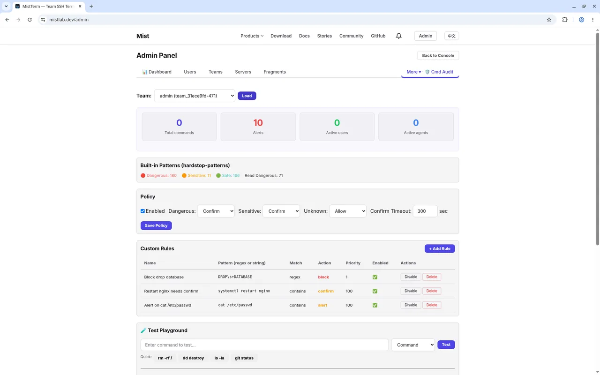Screen dimensions: 600x375
Task: Click the + Add Rule button
Action: pyautogui.click(x=440, y=248)
